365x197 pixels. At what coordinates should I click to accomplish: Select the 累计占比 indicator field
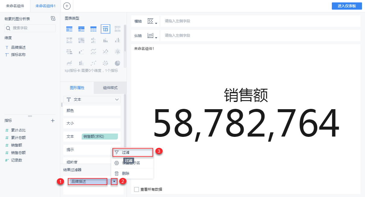tap(18, 130)
